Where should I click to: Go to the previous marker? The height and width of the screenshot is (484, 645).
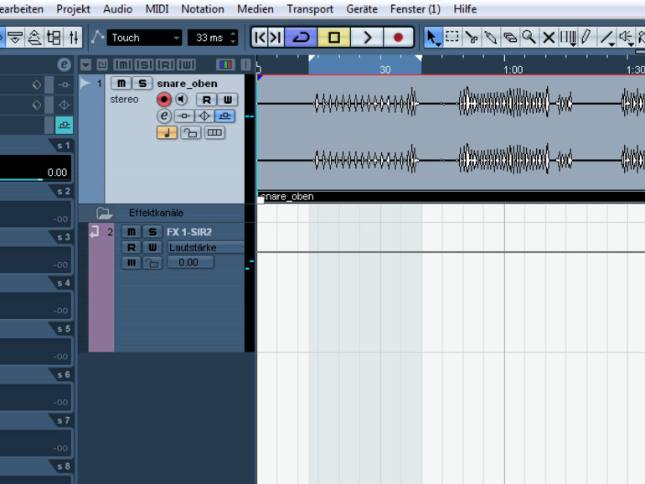[260, 38]
